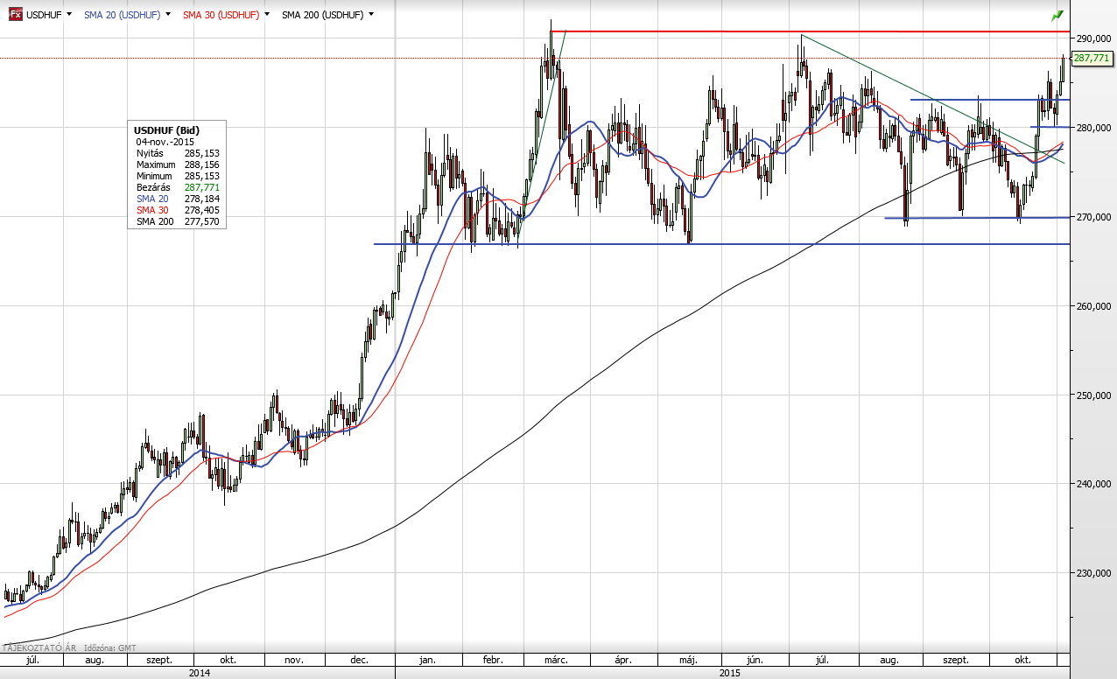This screenshot has width=1117, height=679.
Task: Click the 270,000 price axis label
Action: pos(1094,217)
